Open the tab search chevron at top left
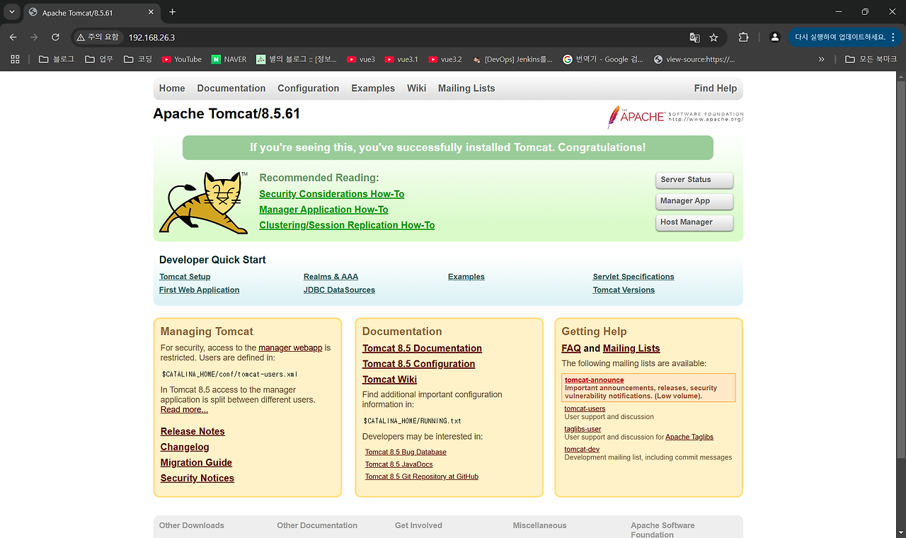Viewport: 906px width, 538px height. pos(11,11)
